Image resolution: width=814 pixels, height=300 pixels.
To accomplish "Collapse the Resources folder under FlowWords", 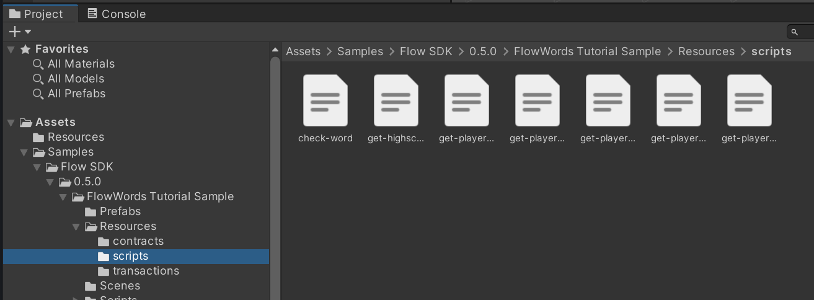I will coord(76,226).
